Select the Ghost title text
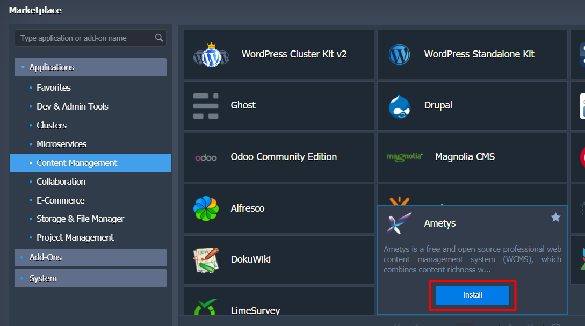This screenshot has width=585, height=326. click(x=243, y=105)
